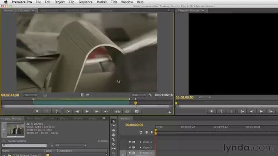Click Mark Out in Program monitor
Image resolution: width=278 pixels, height=156 pixels.
231,112
